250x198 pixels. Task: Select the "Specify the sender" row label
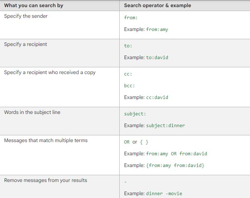26,16
